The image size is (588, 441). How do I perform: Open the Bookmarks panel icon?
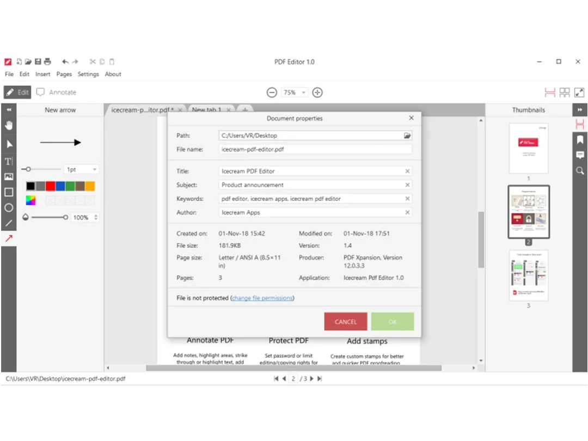(x=580, y=140)
